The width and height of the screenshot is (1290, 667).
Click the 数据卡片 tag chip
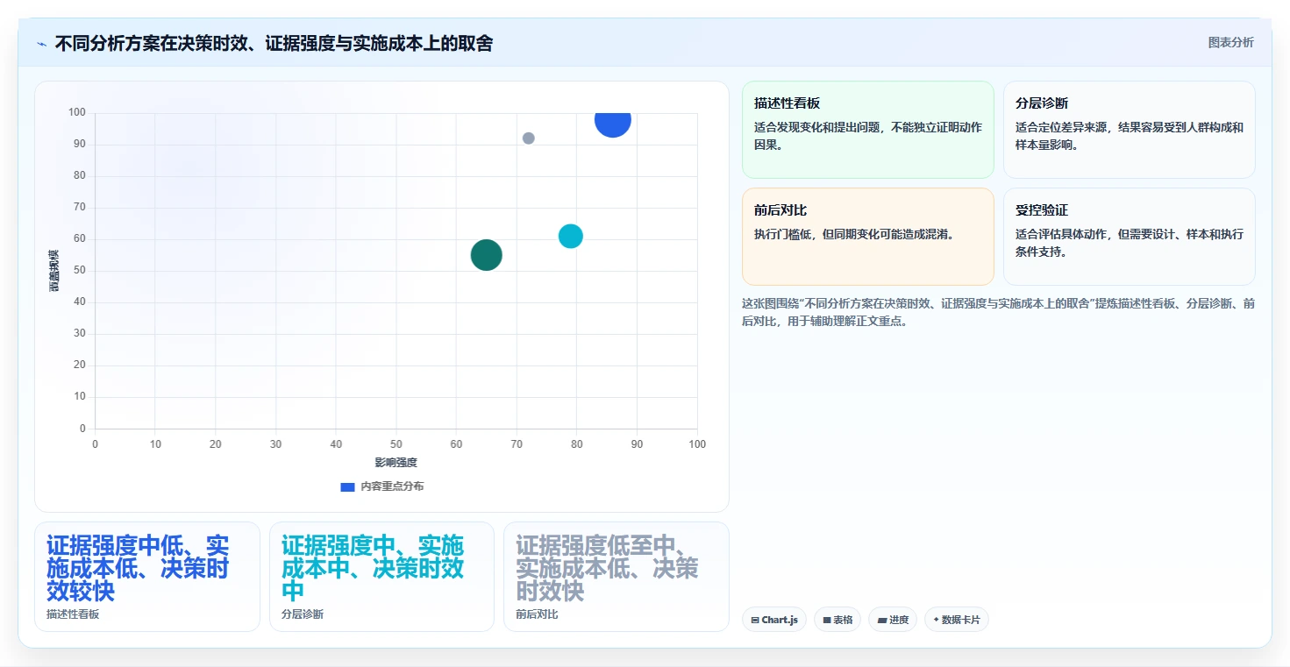pyautogui.click(x=957, y=620)
